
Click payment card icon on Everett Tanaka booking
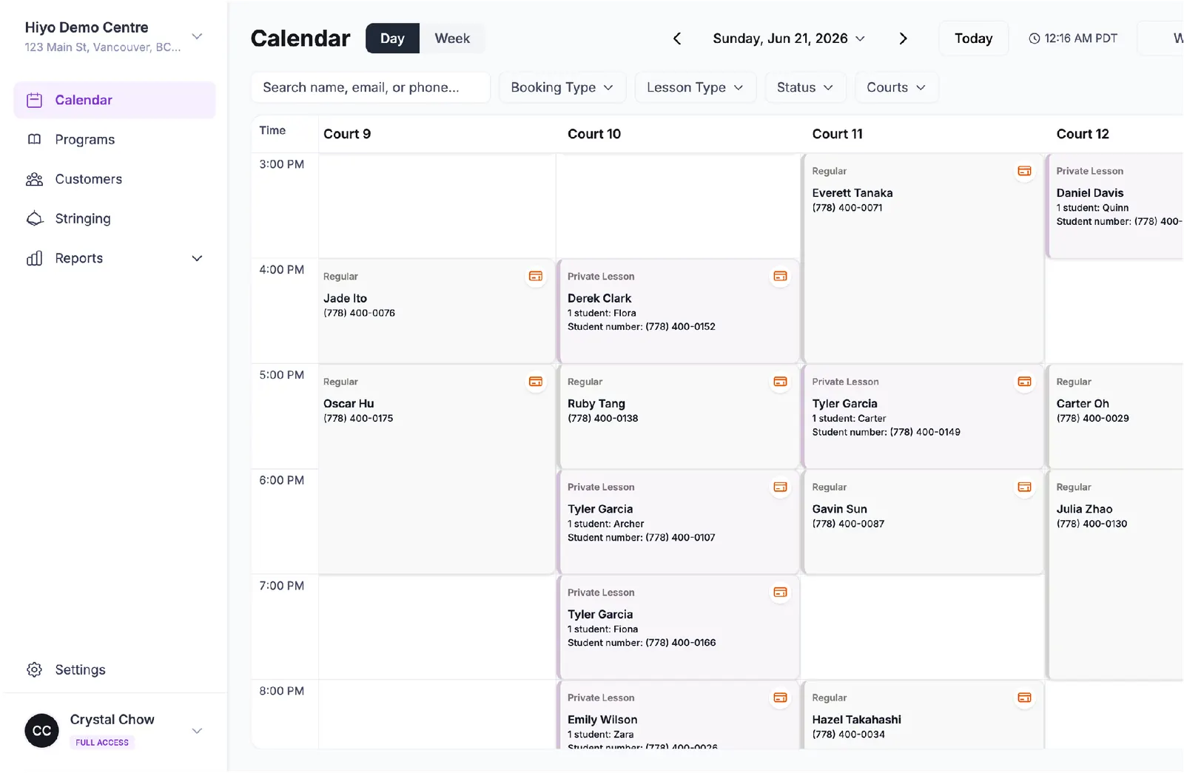[x=1024, y=171]
